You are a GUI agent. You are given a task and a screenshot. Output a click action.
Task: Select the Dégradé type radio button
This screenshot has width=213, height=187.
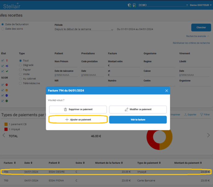21,65
